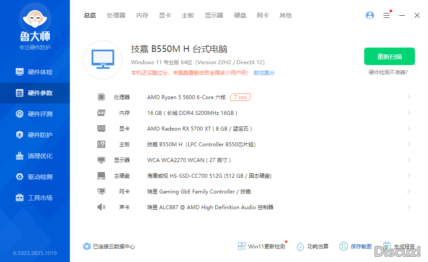Switch to the 硬盘 tab
This screenshot has height=262, width=428.
pyautogui.click(x=240, y=15)
